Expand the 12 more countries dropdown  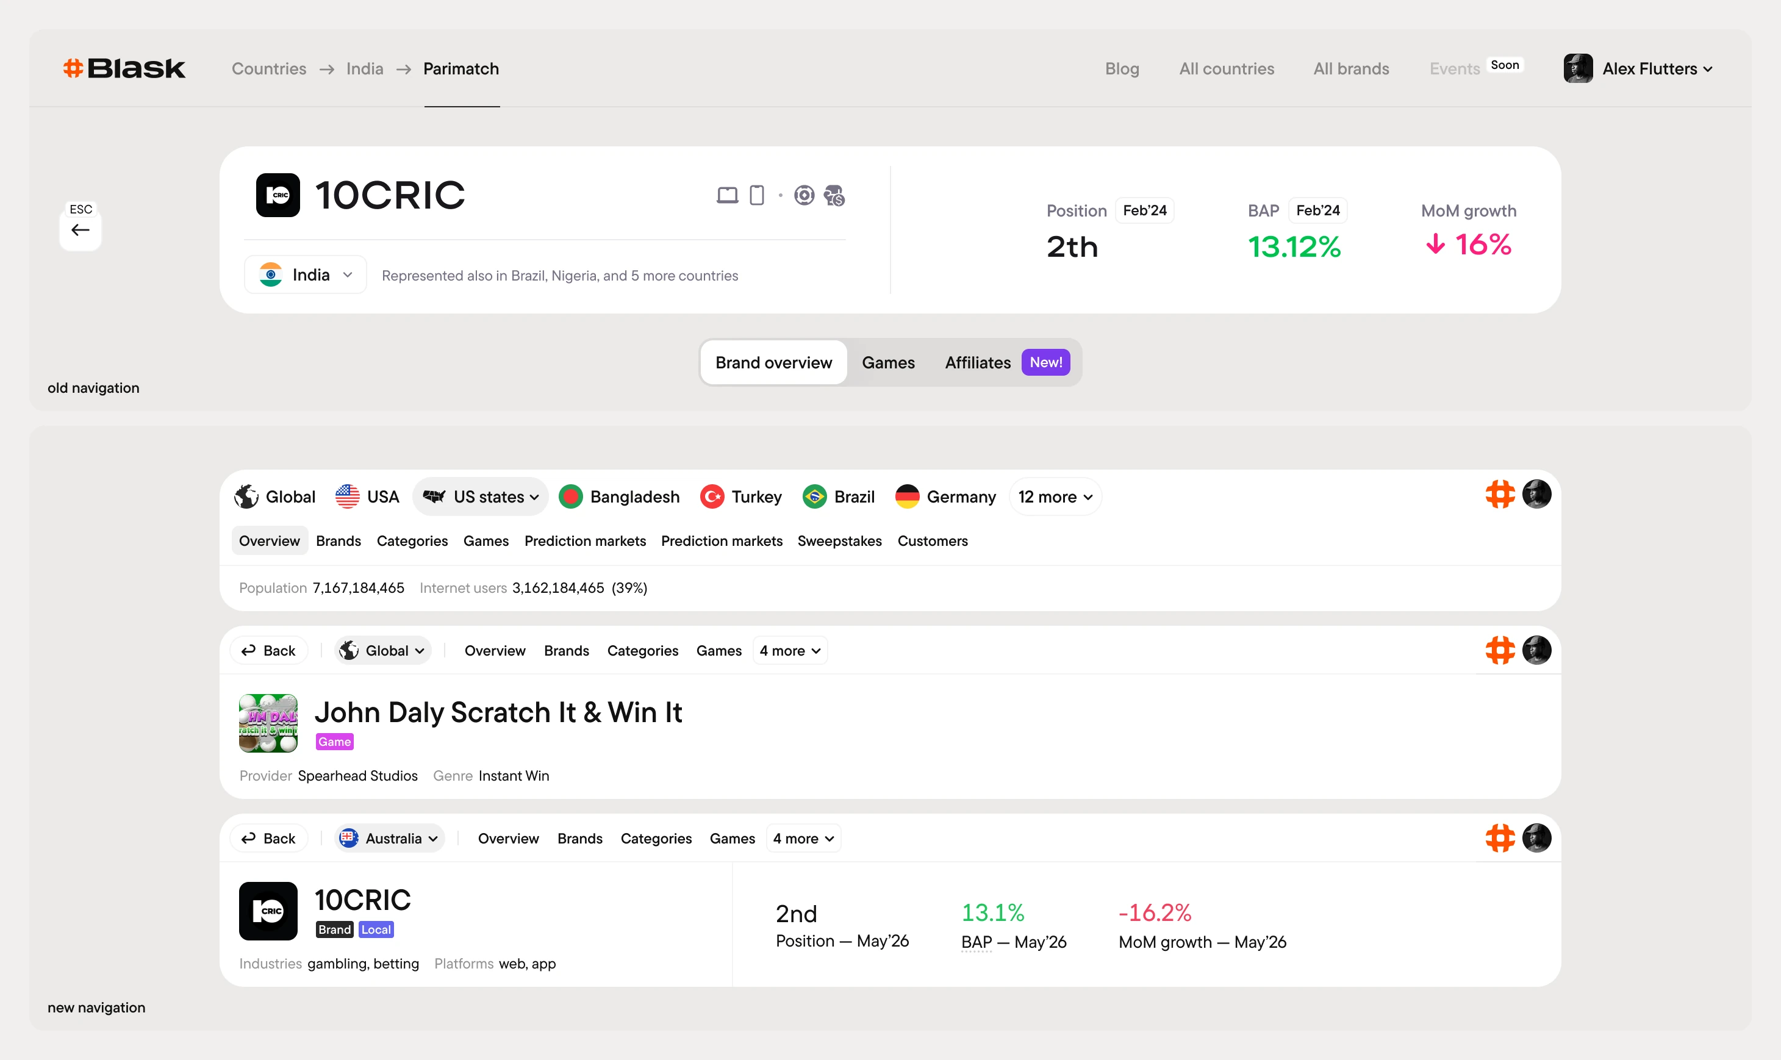pos(1055,496)
